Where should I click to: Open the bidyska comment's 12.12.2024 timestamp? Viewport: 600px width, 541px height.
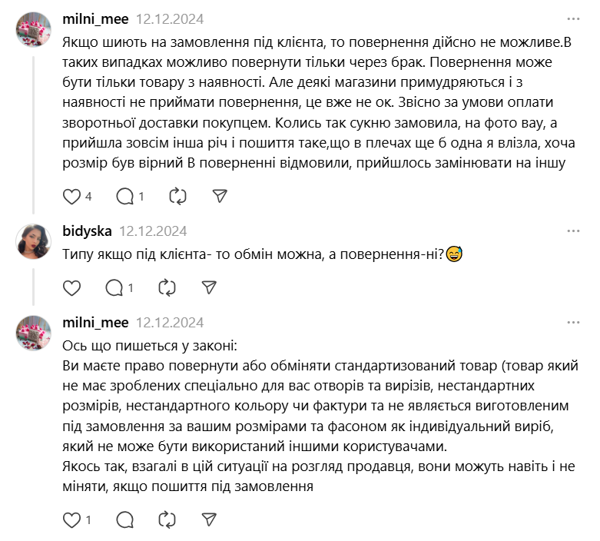[x=153, y=231]
